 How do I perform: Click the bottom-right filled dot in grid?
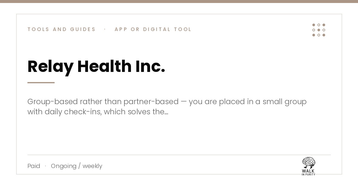click(324, 35)
